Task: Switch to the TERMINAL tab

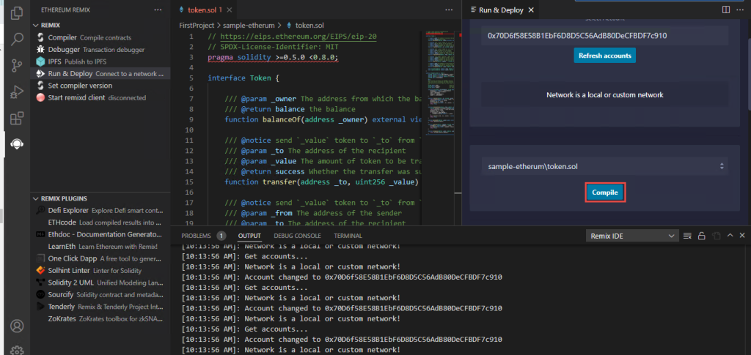Action: coord(348,236)
